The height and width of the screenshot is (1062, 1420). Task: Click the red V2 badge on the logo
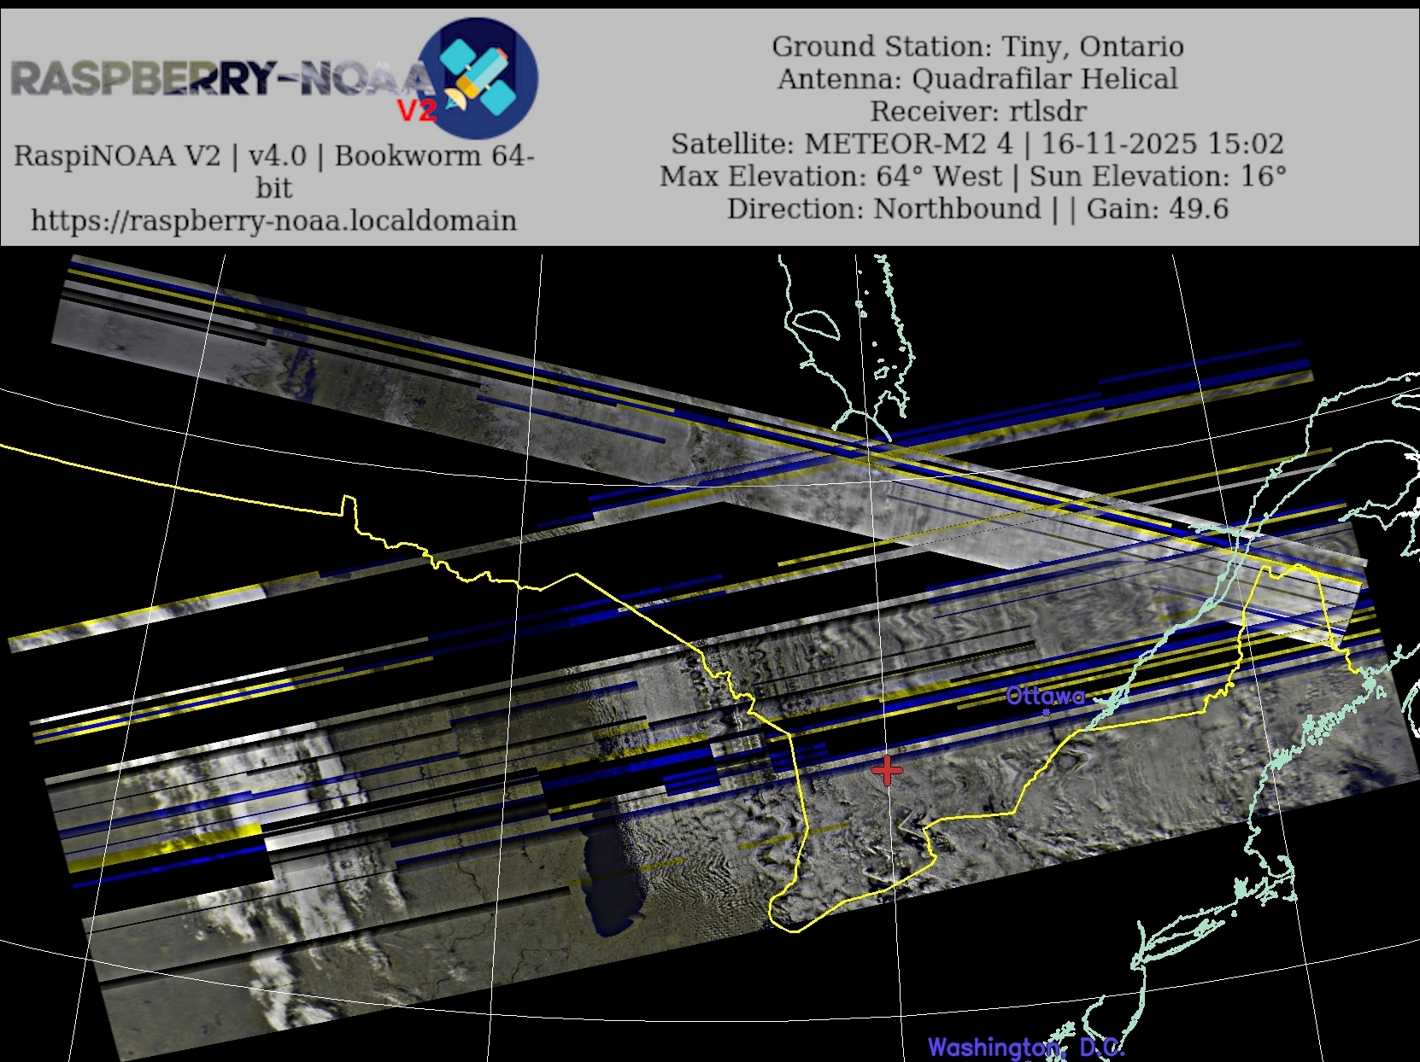click(417, 109)
